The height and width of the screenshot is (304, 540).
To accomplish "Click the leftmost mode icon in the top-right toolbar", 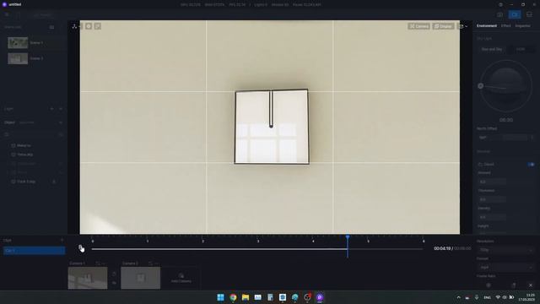I will (499, 14).
